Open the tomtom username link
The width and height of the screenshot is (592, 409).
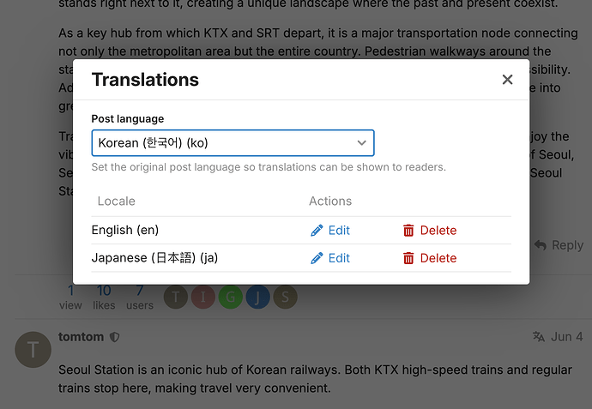click(82, 337)
